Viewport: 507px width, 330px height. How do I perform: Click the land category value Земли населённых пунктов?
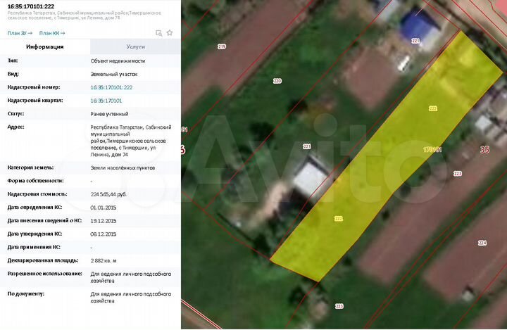pyautogui.click(x=123, y=167)
